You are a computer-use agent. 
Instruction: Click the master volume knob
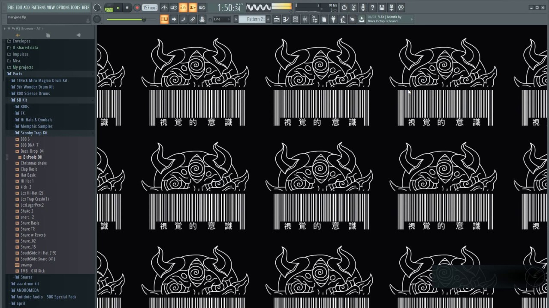97,8
